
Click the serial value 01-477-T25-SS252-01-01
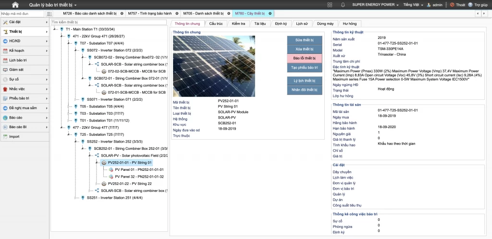click(397, 43)
